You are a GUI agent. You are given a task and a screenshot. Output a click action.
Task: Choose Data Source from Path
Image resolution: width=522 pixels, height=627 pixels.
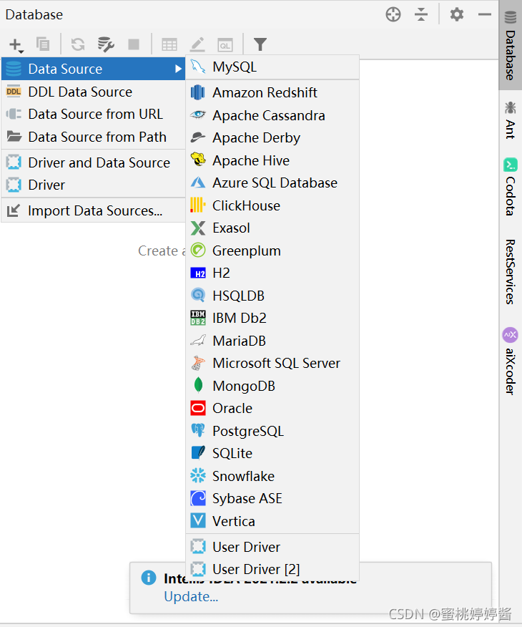94,137
